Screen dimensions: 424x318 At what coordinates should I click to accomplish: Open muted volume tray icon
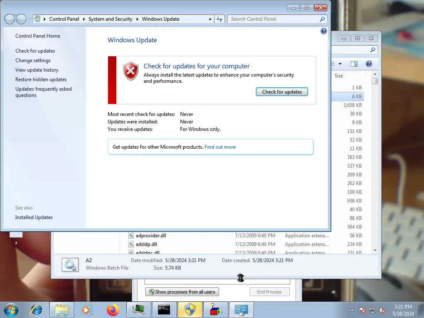[382, 311]
